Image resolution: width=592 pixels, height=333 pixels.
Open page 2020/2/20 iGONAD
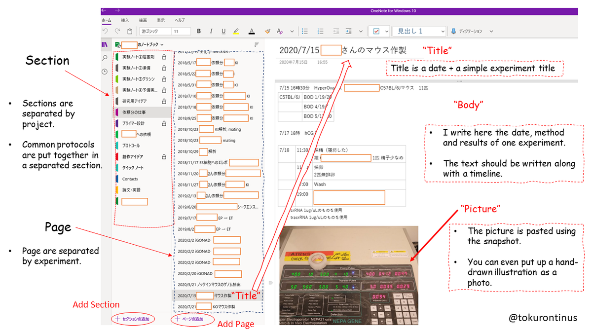coord(217,273)
